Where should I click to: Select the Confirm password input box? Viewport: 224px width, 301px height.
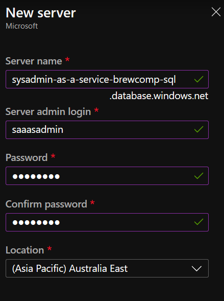[107, 222]
